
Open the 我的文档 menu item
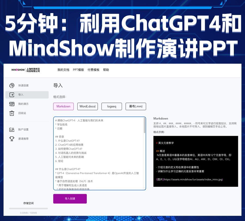click(x=64, y=70)
